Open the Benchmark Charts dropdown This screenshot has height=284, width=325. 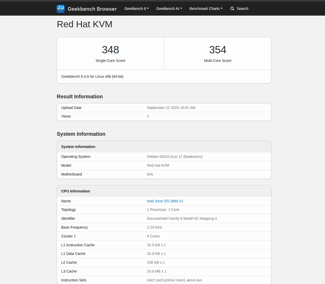point(206,9)
